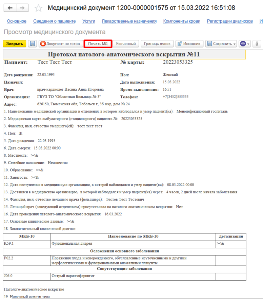Toggle the 'Усеченный' view mode
The width and height of the screenshot is (263, 299).
click(125, 44)
